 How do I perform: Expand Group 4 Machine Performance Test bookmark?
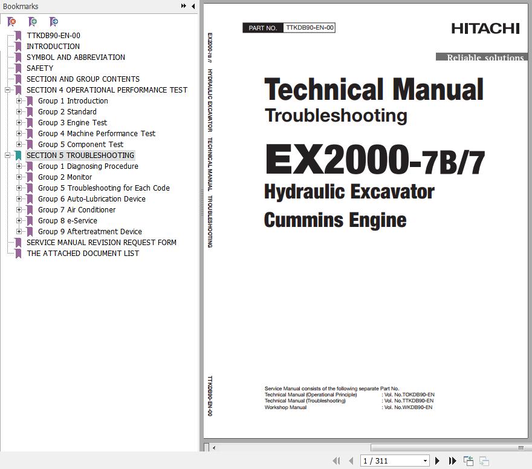19,134
